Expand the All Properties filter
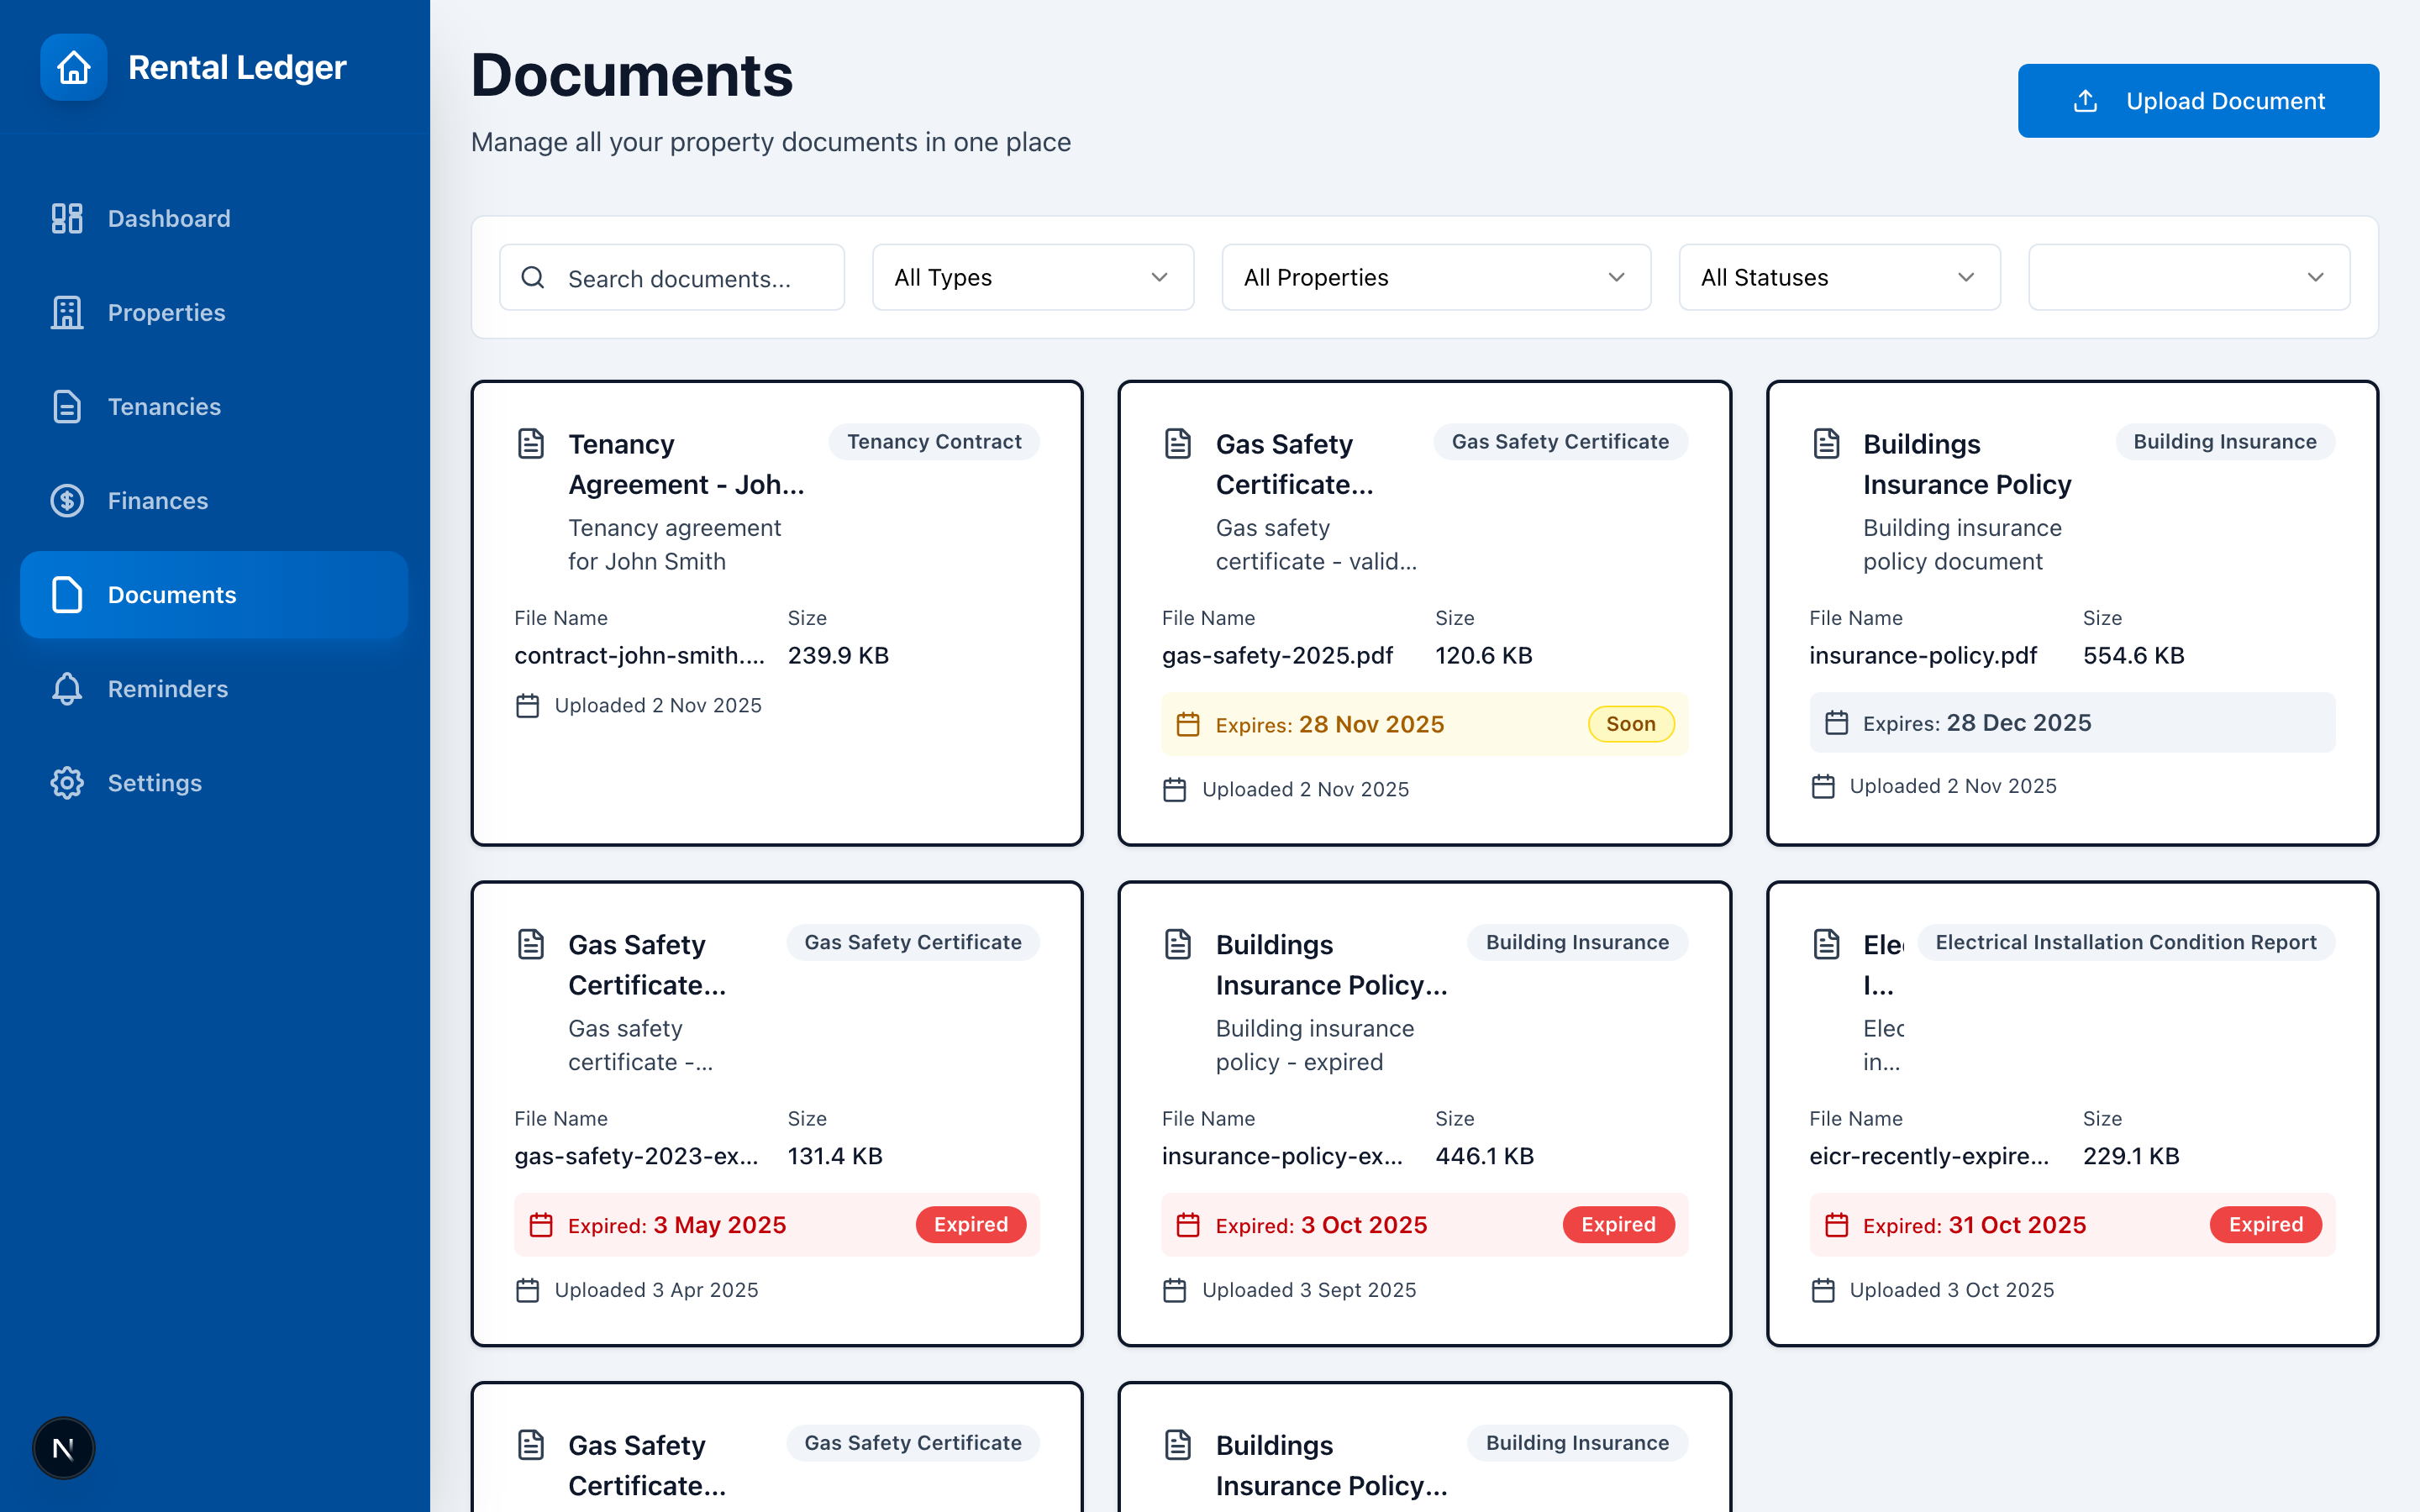This screenshot has width=2420, height=1512. click(1435, 277)
